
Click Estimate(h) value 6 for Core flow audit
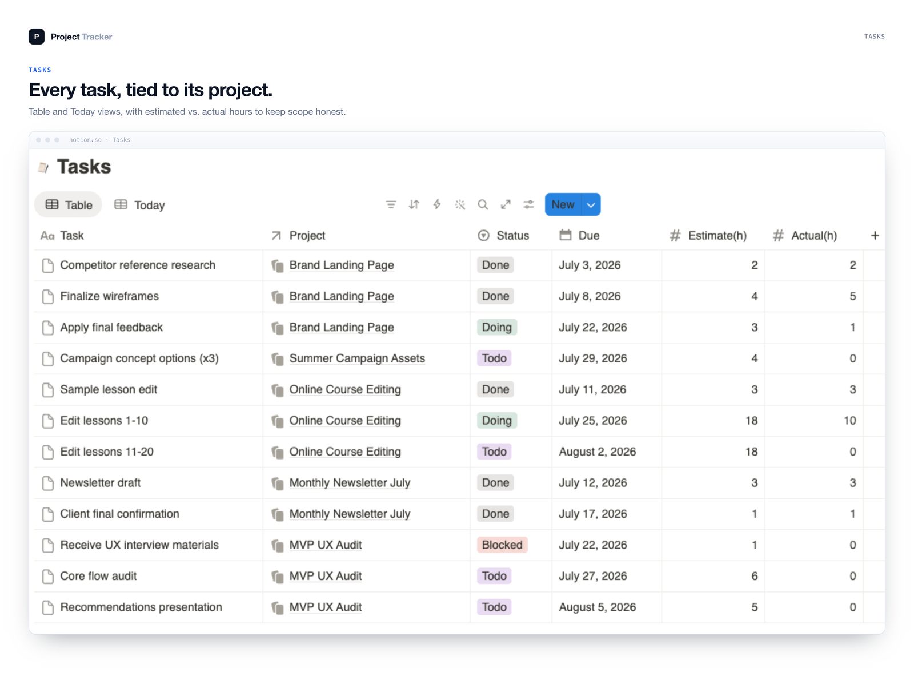coord(755,577)
